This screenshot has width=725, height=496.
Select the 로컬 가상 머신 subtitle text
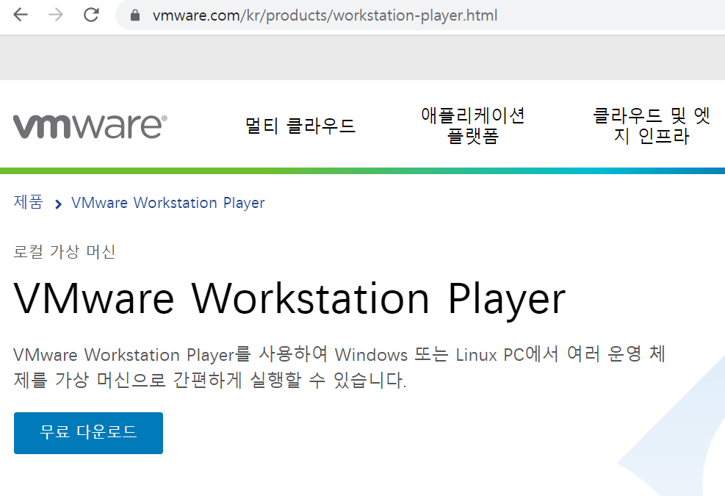coord(64,252)
